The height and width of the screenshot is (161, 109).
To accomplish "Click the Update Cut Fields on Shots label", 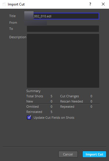I will coord(54,118).
